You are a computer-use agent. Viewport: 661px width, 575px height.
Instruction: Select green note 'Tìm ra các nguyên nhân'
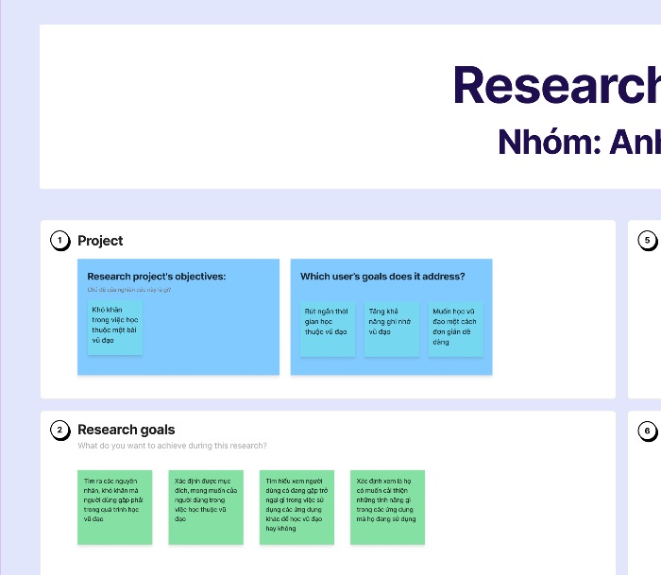114,507
